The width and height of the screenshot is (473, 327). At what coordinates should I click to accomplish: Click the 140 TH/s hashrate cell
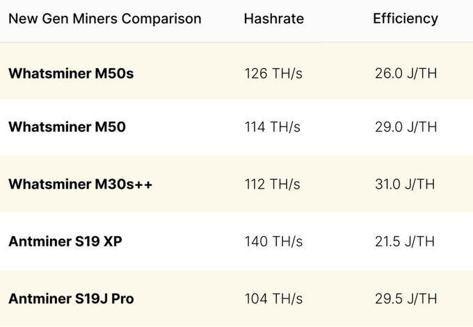[273, 242]
